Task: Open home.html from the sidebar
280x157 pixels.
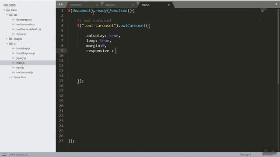Action: pyautogui.click(x=20, y=77)
